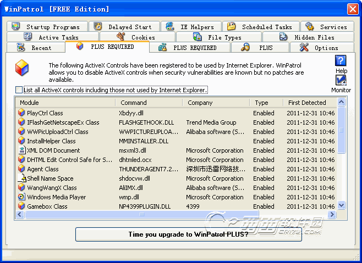
Task: Open the IE Helpers tab
Action: [191, 26]
